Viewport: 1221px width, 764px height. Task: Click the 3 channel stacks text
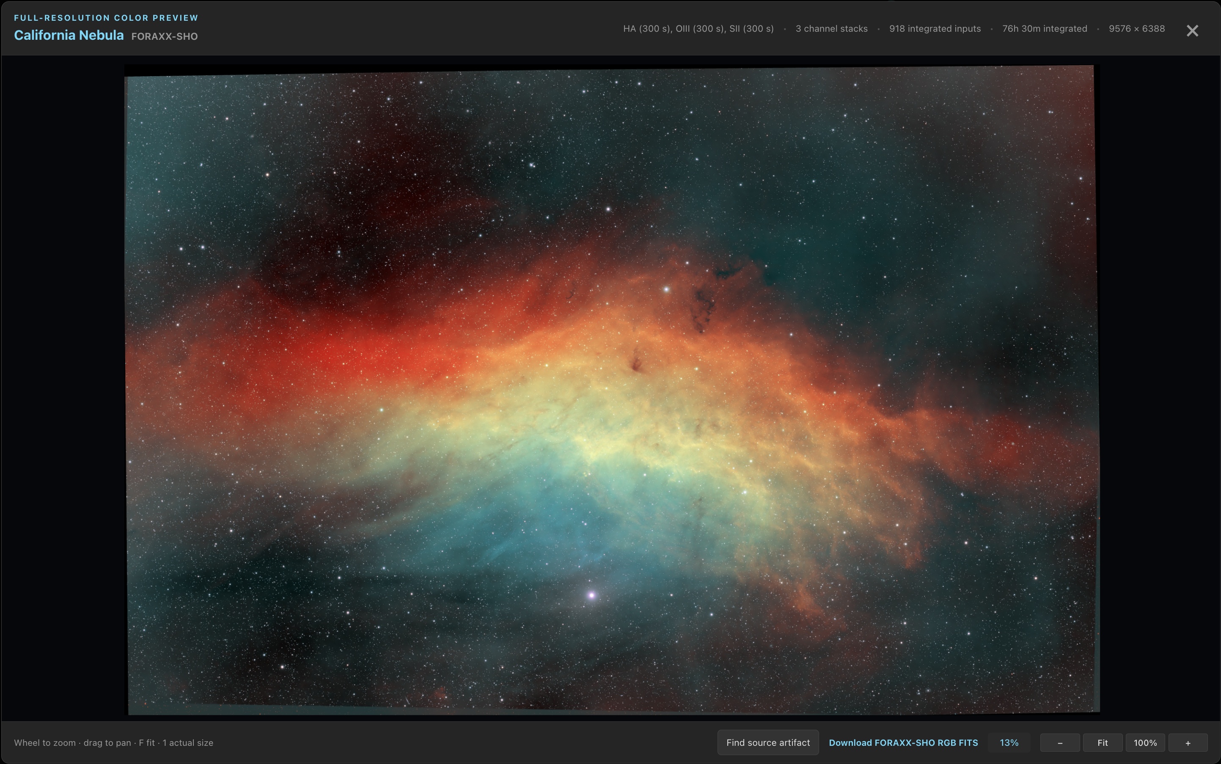point(831,29)
